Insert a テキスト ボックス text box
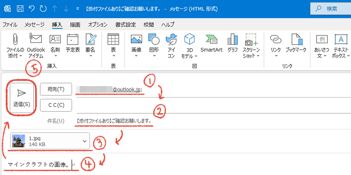This screenshot has height=175, width=351. (341, 45)
